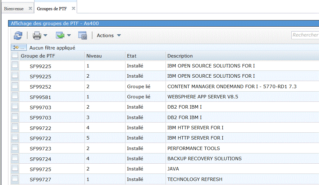Click the level value 1 in SF99727 row
Image resolution: width=319 pixels, height=185 pixels.
[88, 179]
